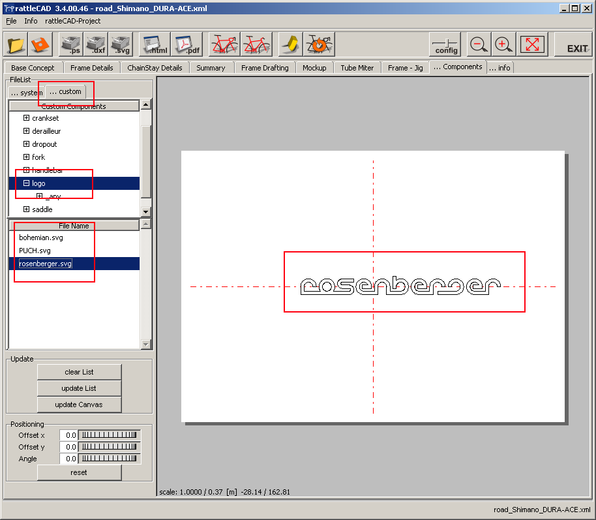Click the File Name column header
596x520 pixels.
tap(74, 226)
